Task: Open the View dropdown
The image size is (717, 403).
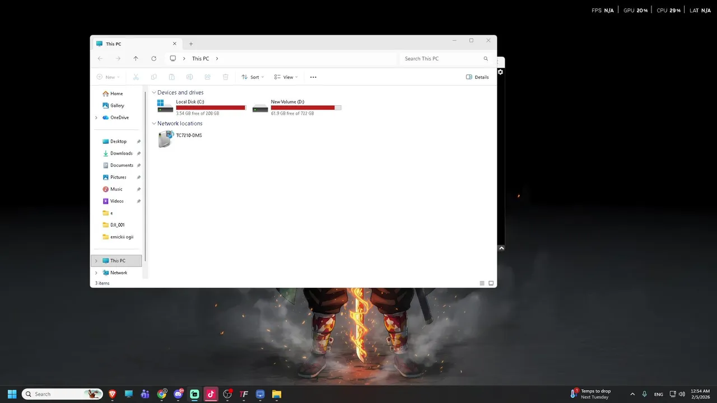Action: [286, 77]
